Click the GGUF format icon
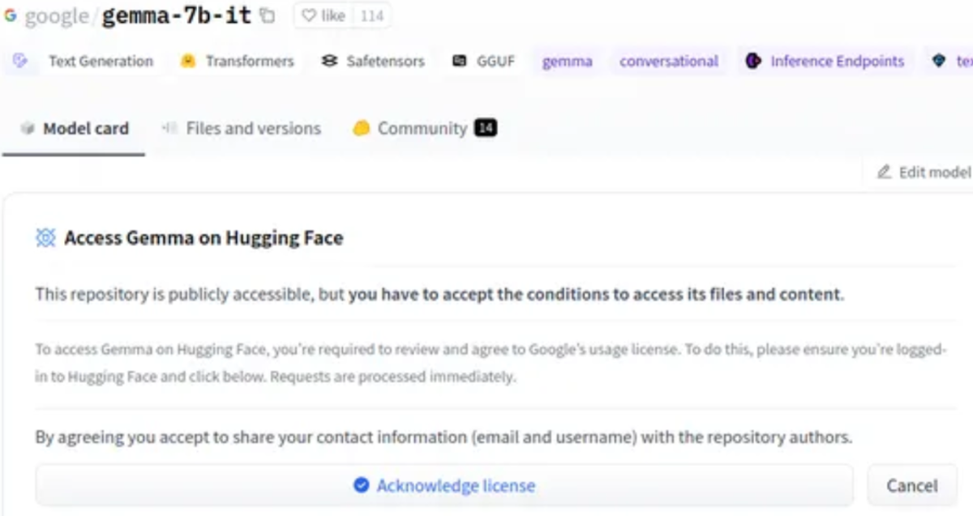Screen dimensions: 973x516 coord(459,60)
